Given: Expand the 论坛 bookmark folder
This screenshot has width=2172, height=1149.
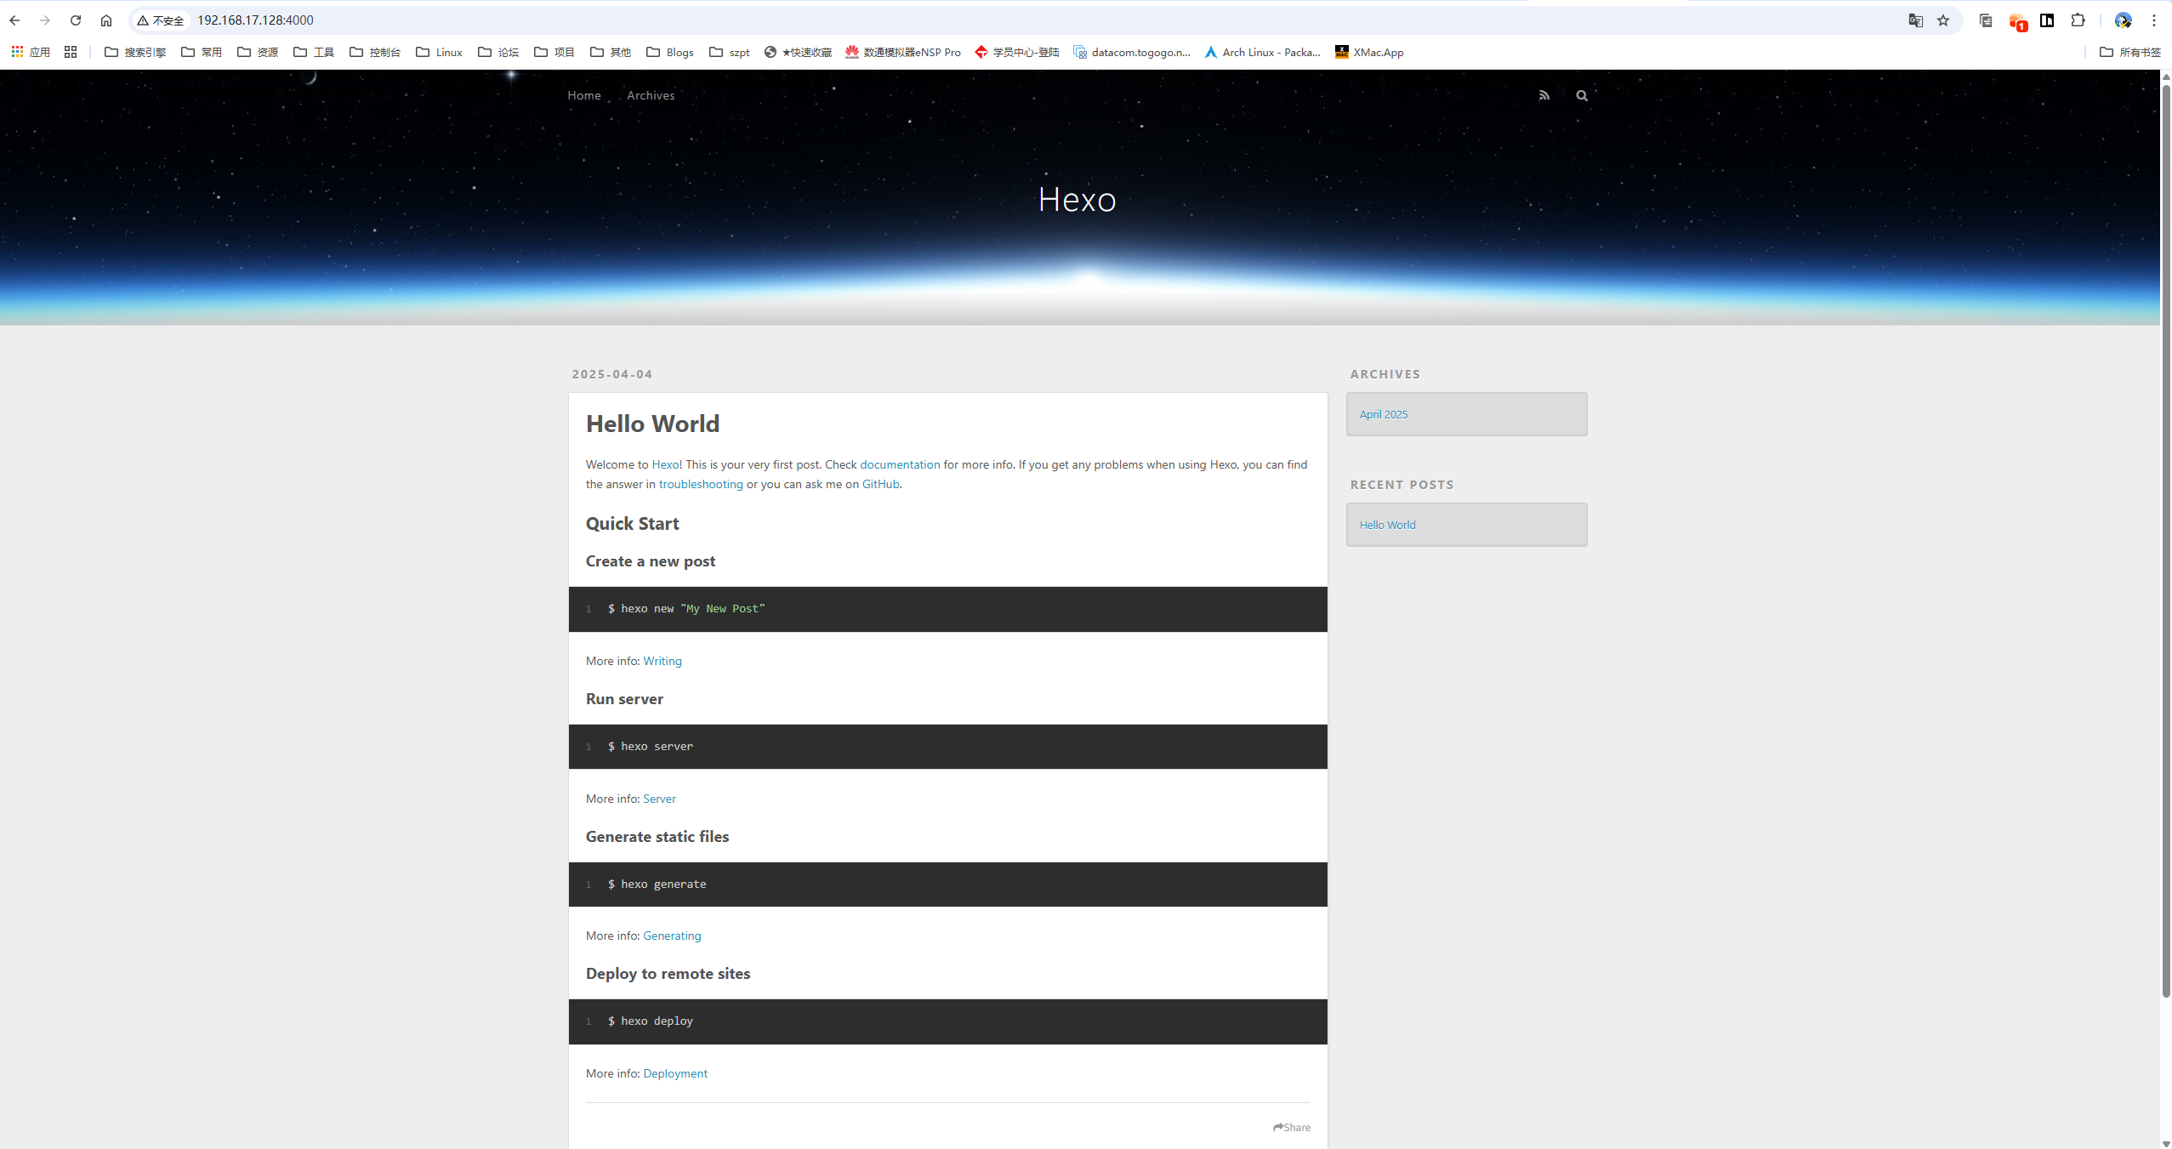Looking at the screenshot, I should click(x=498, y=52).
